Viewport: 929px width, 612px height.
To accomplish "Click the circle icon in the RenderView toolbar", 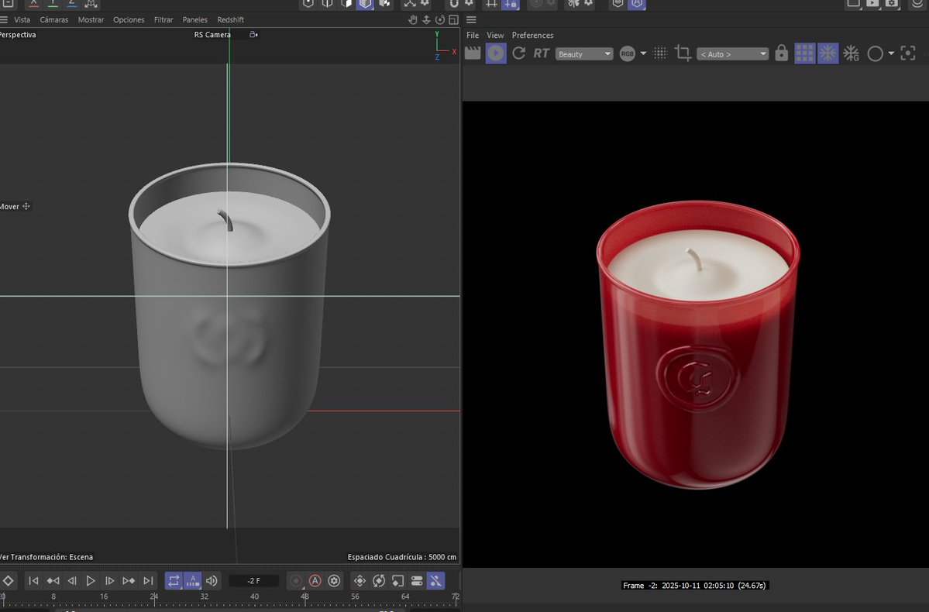I will tap(875, 54).
